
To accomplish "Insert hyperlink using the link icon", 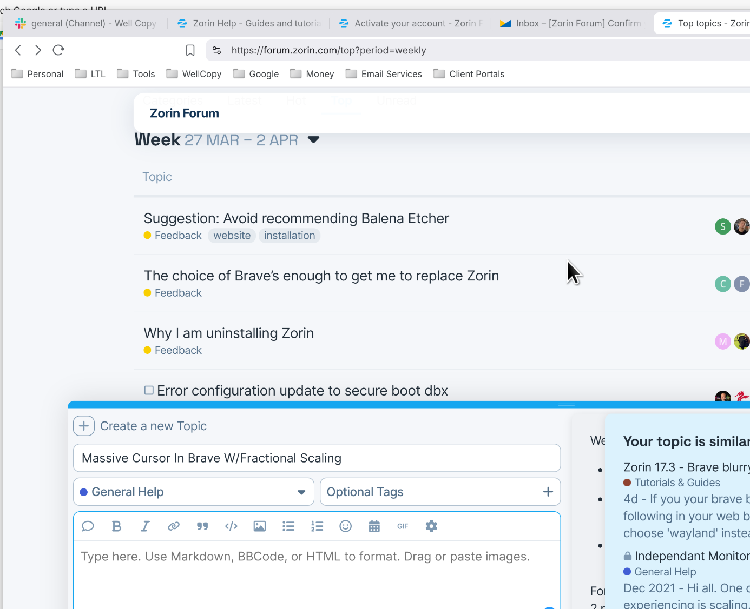I will click(x=174, y=526).
